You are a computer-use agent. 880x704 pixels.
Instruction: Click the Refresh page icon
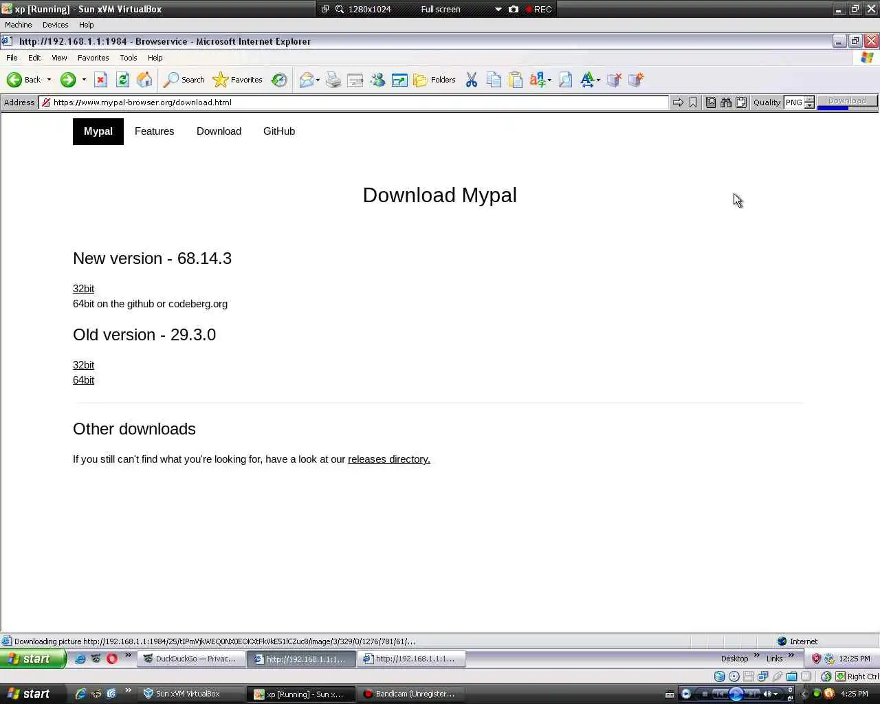coord(122,80)
